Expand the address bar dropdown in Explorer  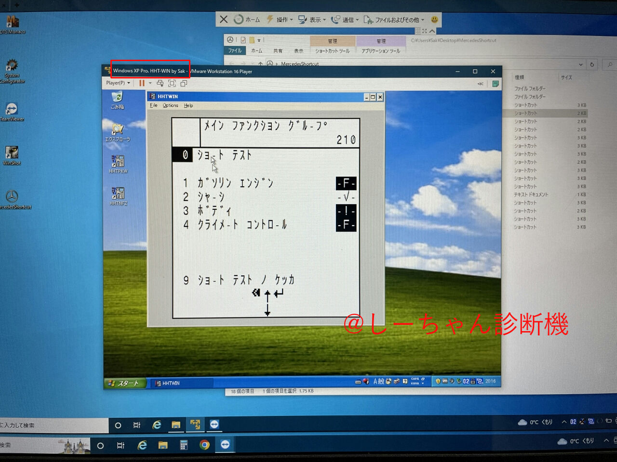[580, 64]
